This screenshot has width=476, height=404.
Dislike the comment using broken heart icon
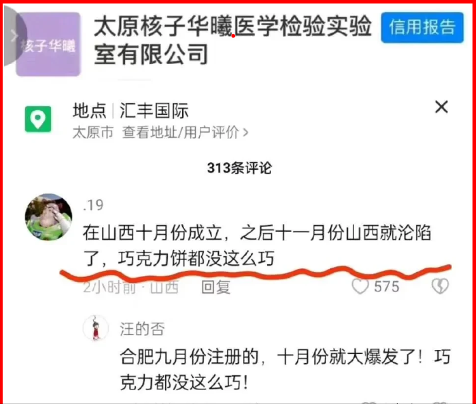click(x=440, y=286)
